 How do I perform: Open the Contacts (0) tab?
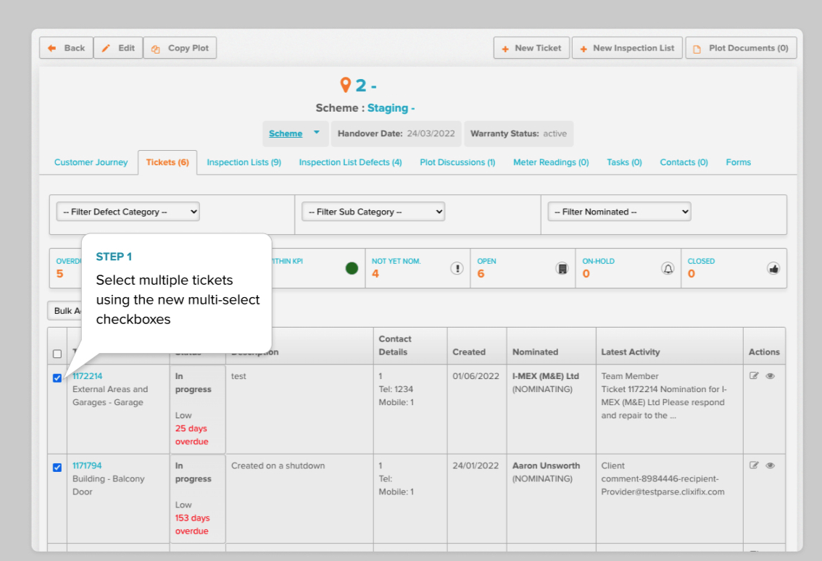[684, 162]
